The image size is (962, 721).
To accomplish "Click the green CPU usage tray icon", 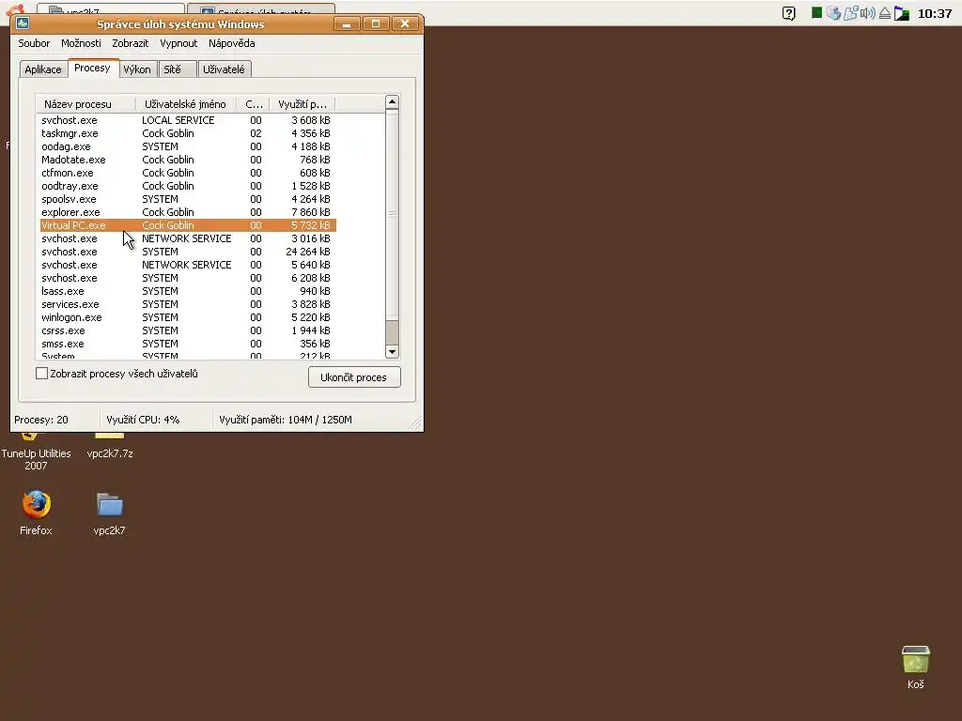I will coord(816,13).
